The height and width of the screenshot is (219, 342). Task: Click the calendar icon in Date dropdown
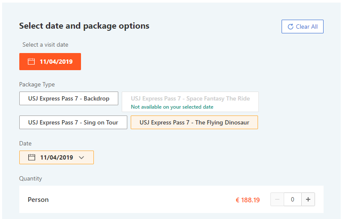pos(32,157)
